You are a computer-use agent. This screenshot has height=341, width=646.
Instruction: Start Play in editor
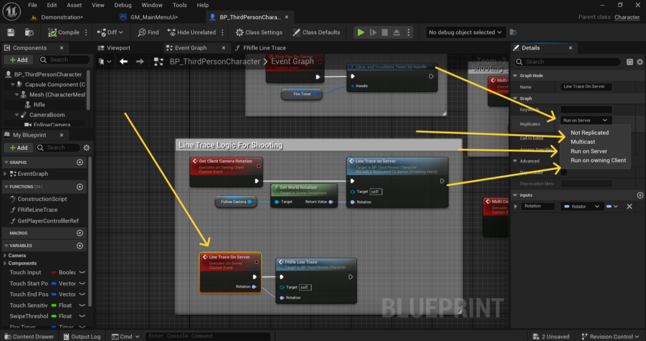[x=361, y=32]
